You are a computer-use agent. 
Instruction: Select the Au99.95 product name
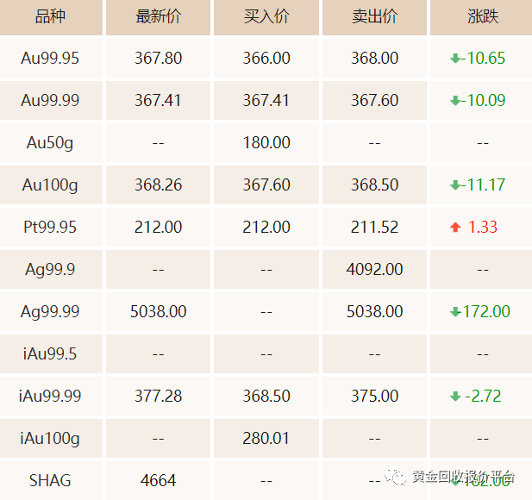click(x=50, y=58)
